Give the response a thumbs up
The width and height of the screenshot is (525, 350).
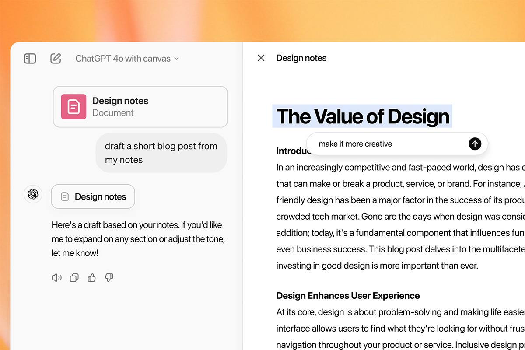pos(91,278)
